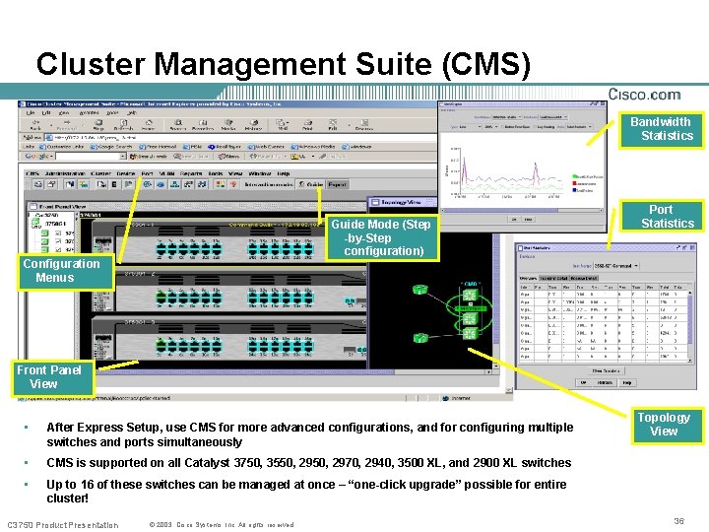
Task: Open the Media pane toolbar icon
Action: coord(228,125)
